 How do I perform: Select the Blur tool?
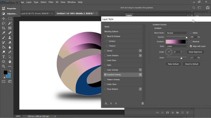(10, 47)
